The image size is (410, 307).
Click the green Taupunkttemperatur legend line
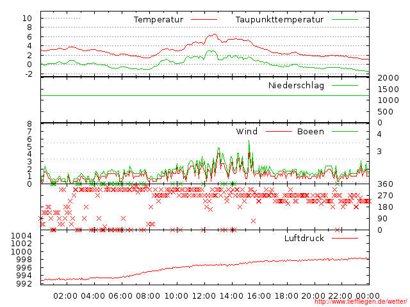click(345, 20)
